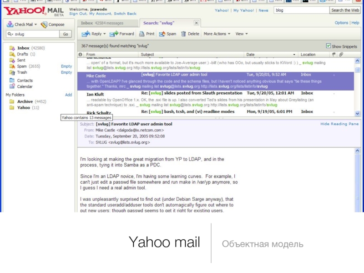This screenshot has height=273, width=364.
Task: Click the info column header icon
Action: tap(81, 54)
